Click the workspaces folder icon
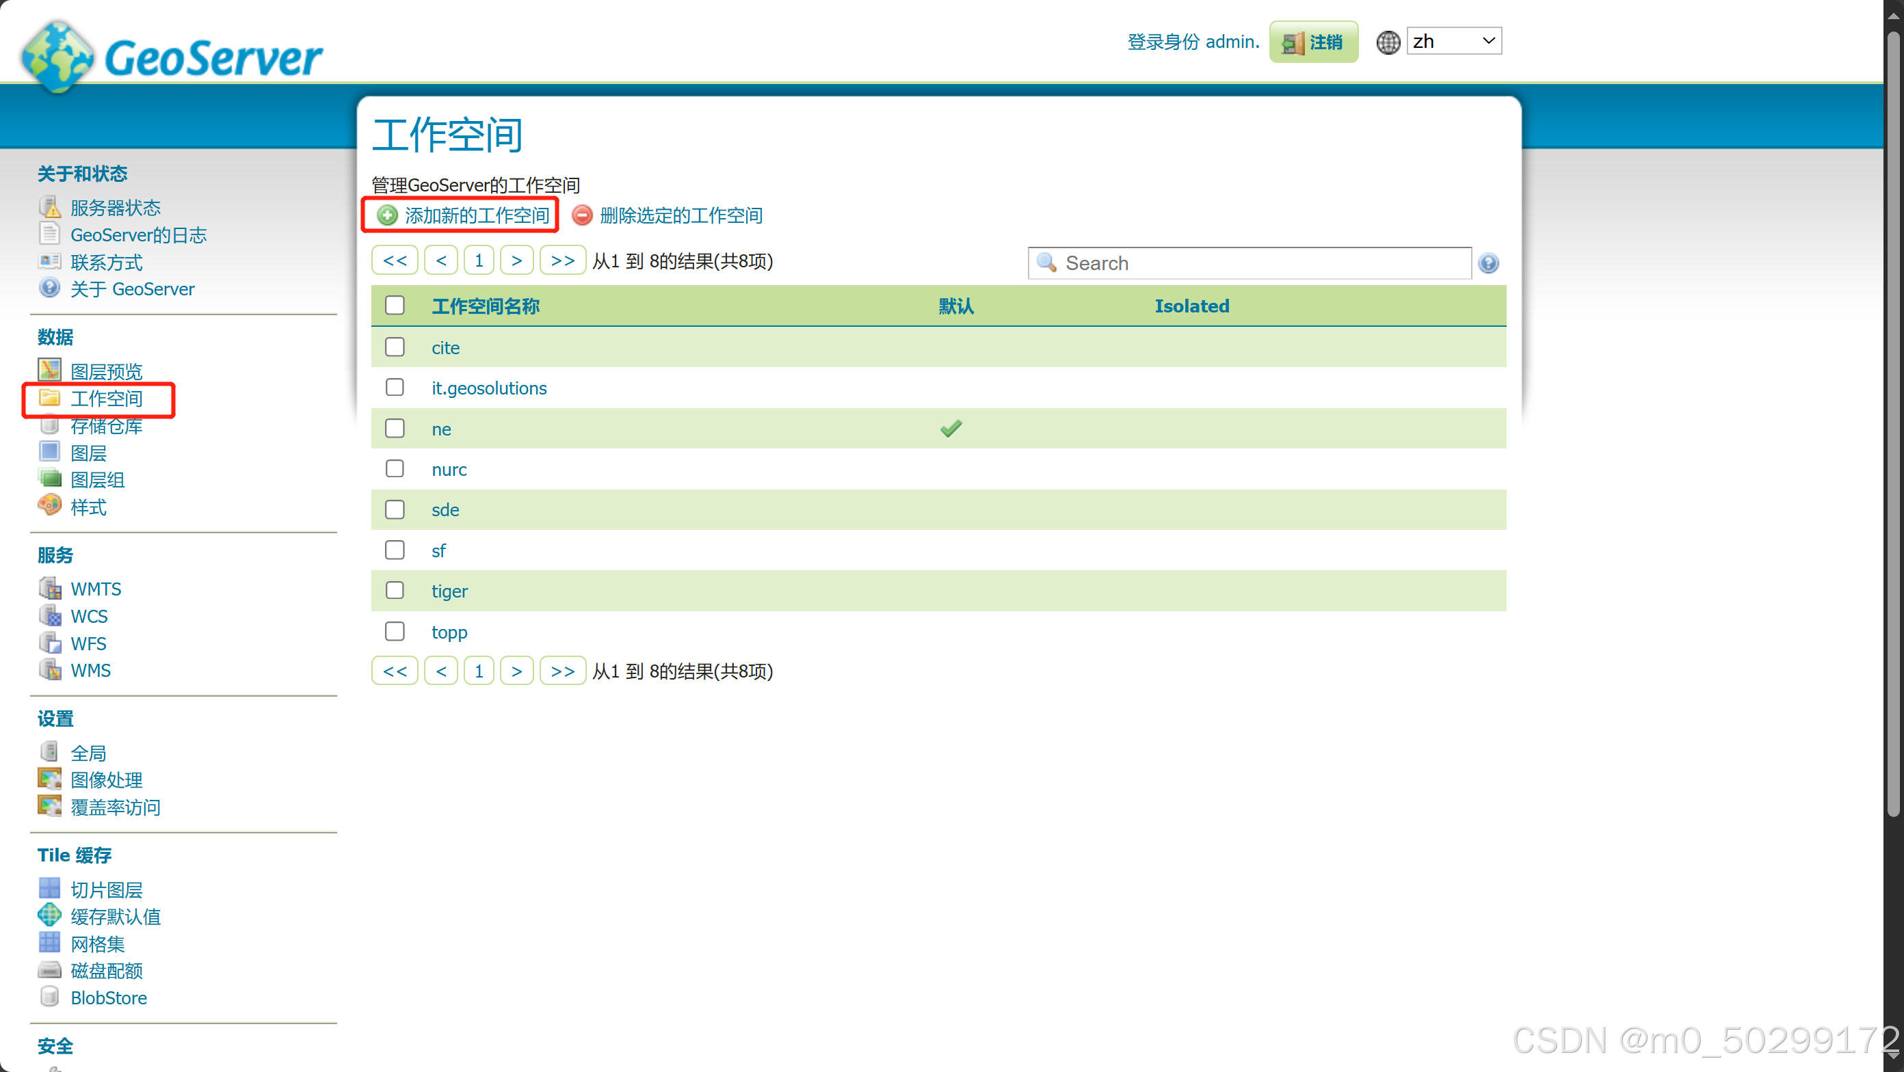The height and width of the screenshot is (1072, 1904). [x=49, y=398]
